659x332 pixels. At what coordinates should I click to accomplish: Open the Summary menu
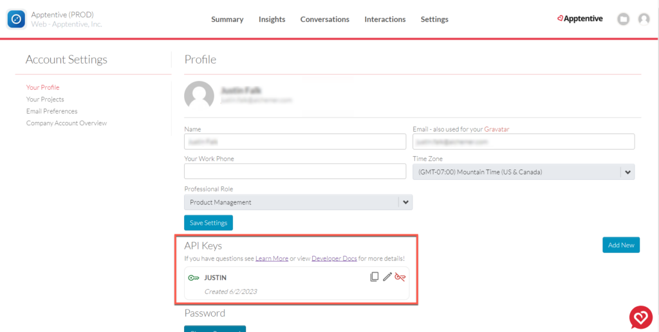point(227,19)
